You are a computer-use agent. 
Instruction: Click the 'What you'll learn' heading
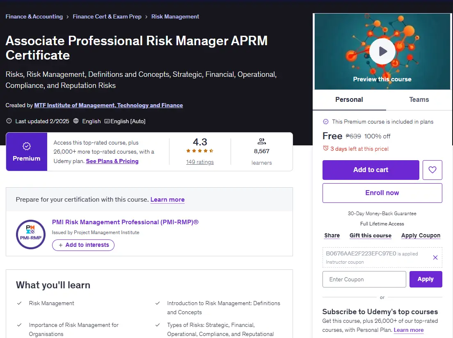click(x=53, y=285)
